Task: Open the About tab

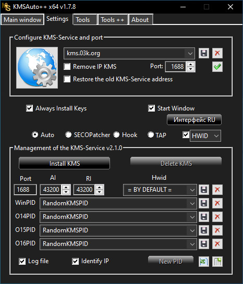Action: pyautogui.click(x=141, y=20)
